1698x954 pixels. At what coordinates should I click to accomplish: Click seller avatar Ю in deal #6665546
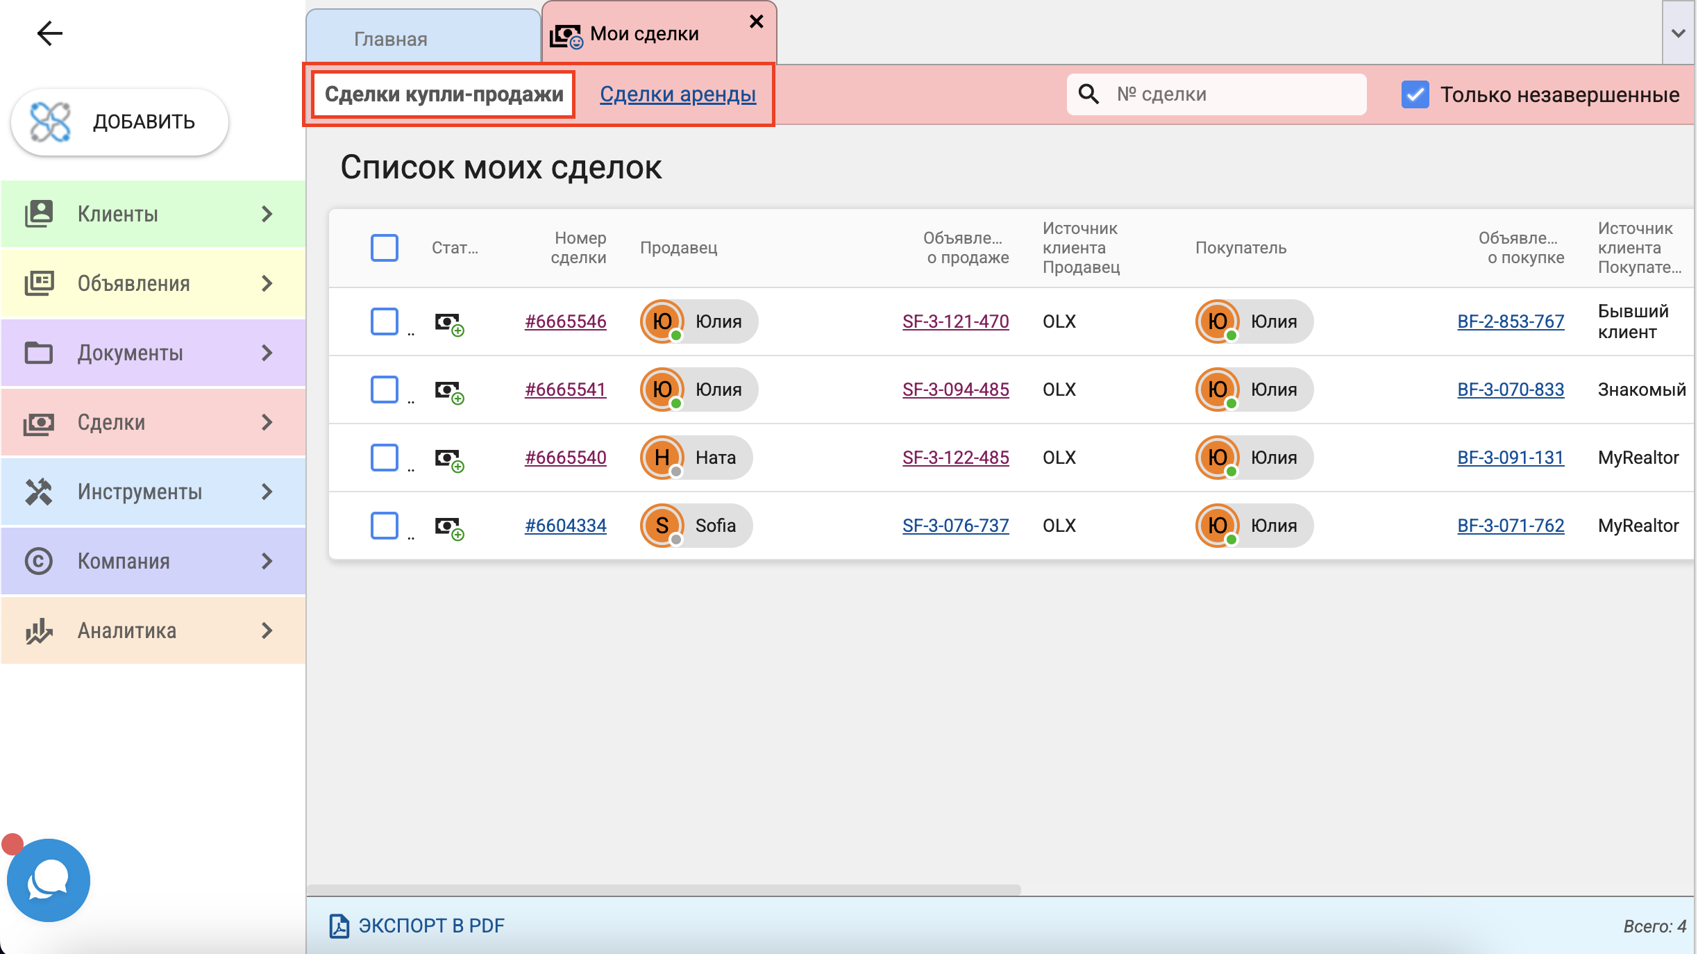662,321
